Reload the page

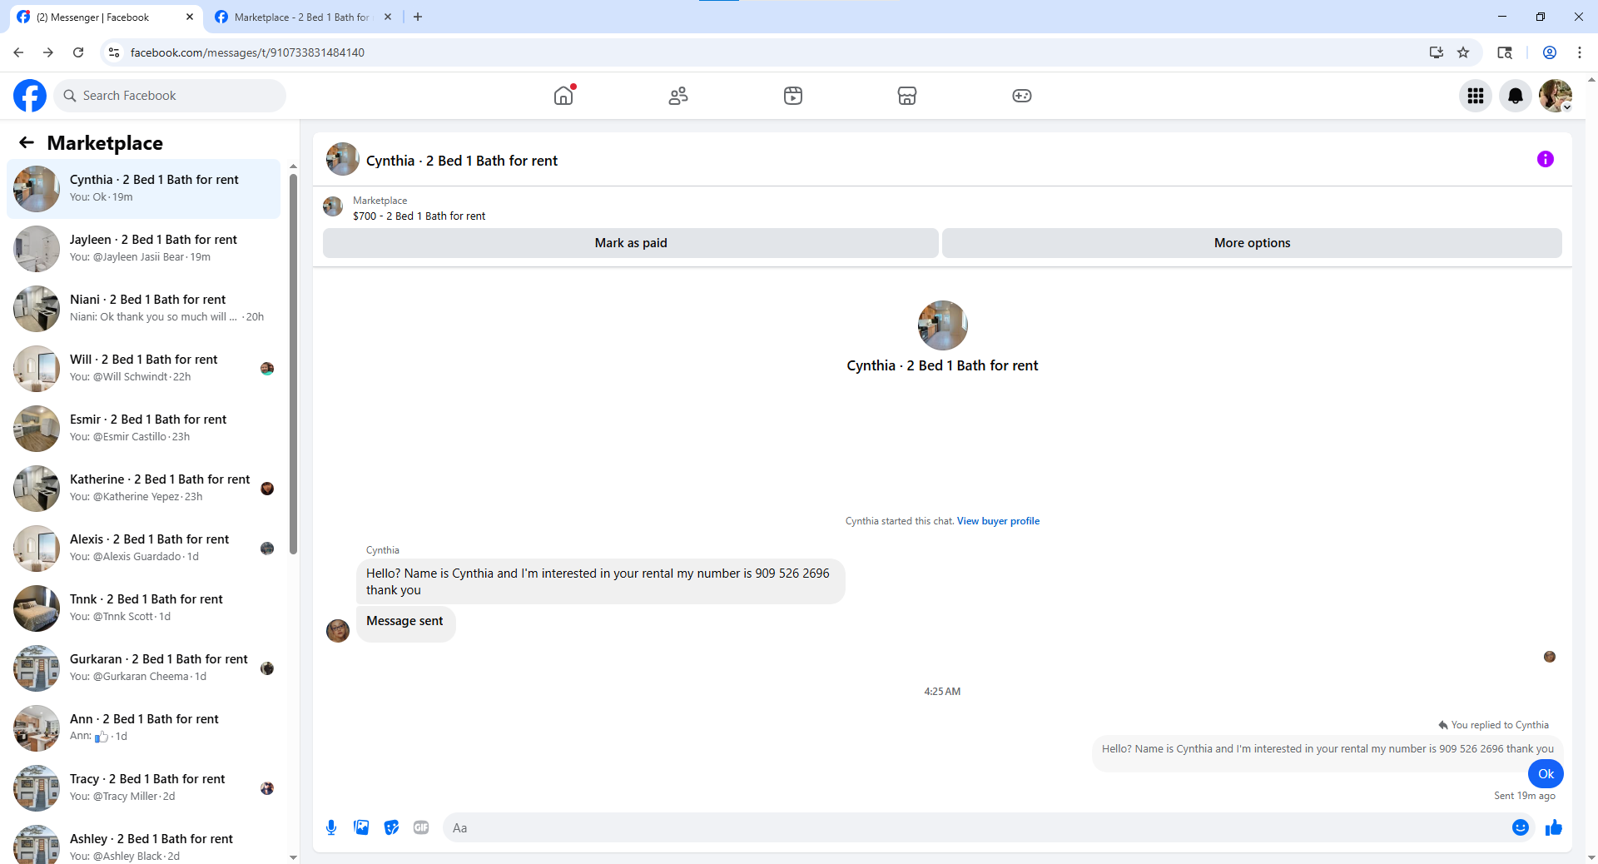(x=78, y=52)
